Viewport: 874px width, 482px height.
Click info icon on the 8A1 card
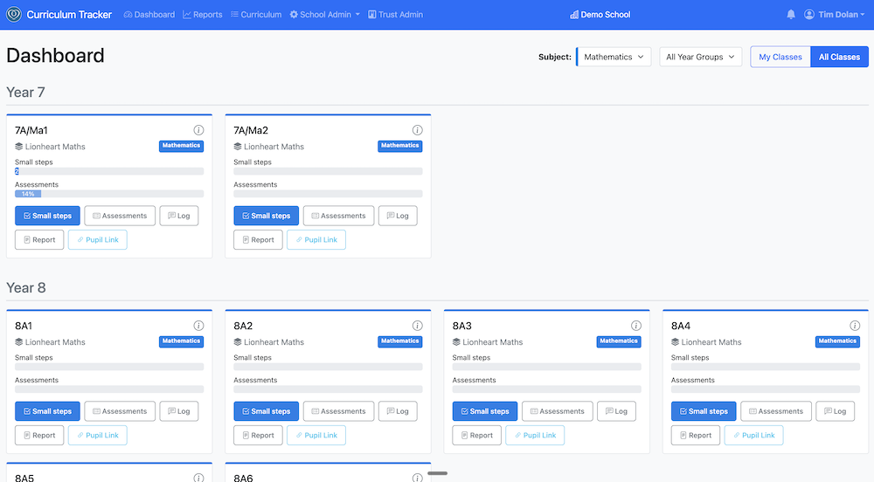pos(198,326)
